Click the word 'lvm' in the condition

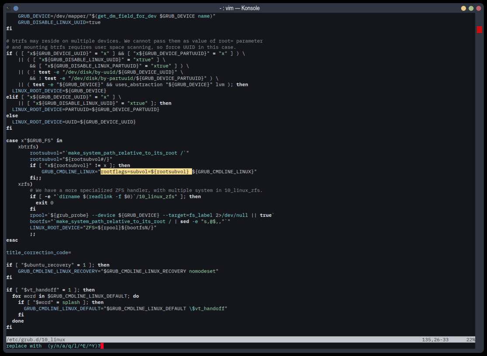tap(220, 84)
